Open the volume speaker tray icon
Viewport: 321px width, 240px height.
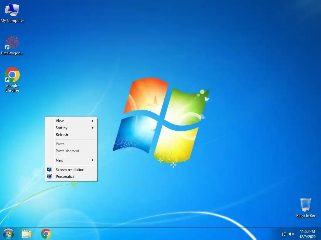click(292, 234)
